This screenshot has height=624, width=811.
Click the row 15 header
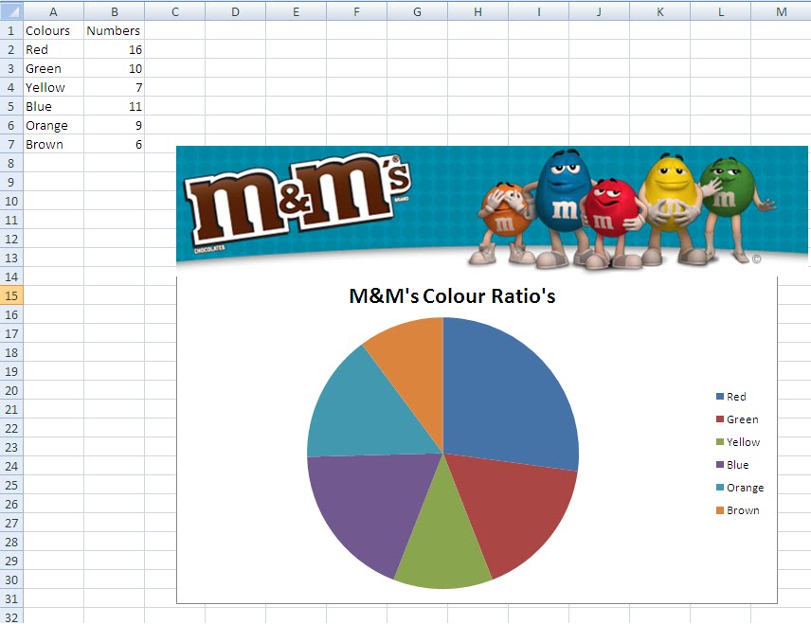pos(10,295)
